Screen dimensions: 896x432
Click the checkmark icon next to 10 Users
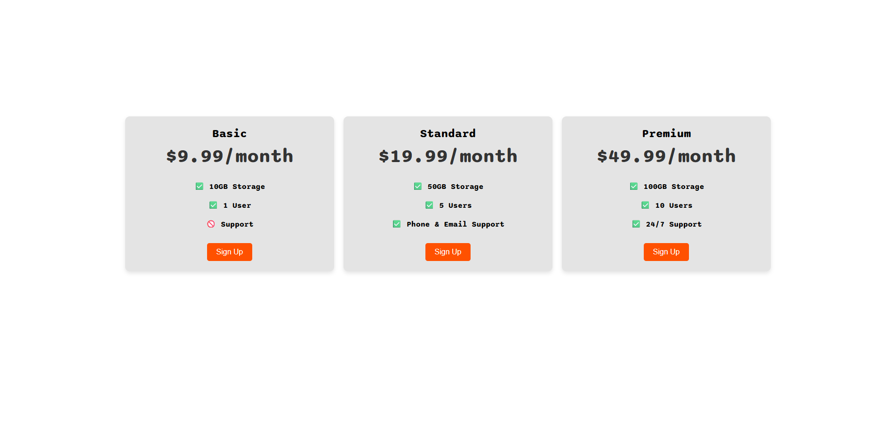645,205
